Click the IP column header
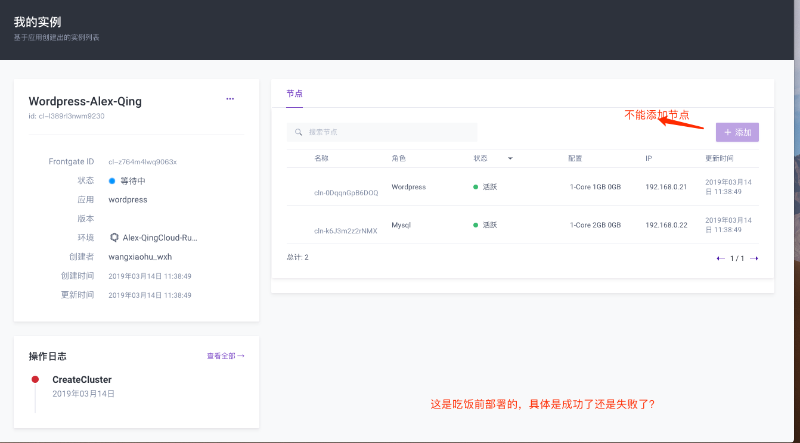Image resolution: width=800 pixels, height=443 pixels. 649,158
